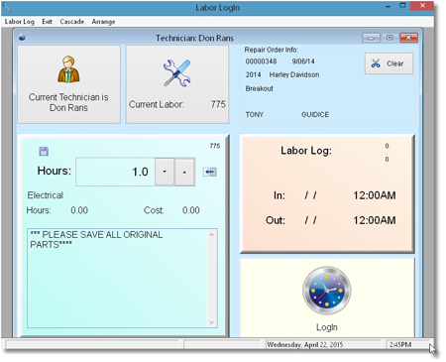Click the Labor LogIn app icon in the title bar
This screenshot has width=446, height=362.
tap(7, 7)
